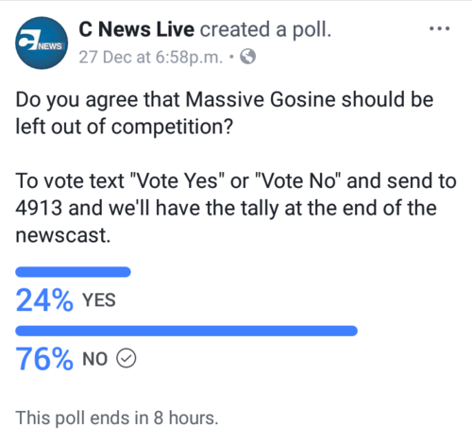
Task: Click the 24% result figure
Action: [44, 300]
